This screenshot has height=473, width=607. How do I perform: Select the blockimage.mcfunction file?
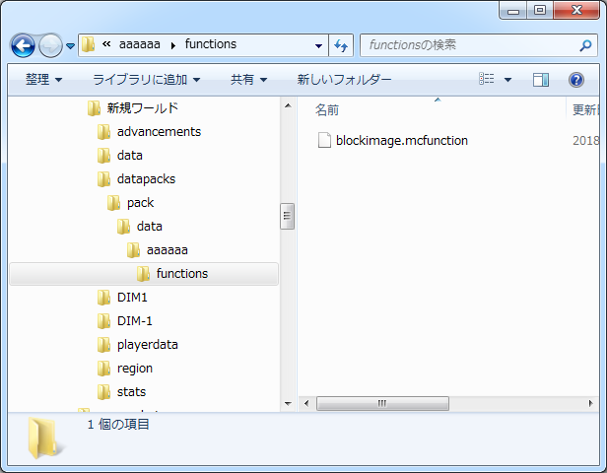click(x=401, y=140)
